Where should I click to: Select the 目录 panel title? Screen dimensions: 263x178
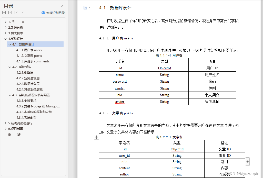pos(8,6)
